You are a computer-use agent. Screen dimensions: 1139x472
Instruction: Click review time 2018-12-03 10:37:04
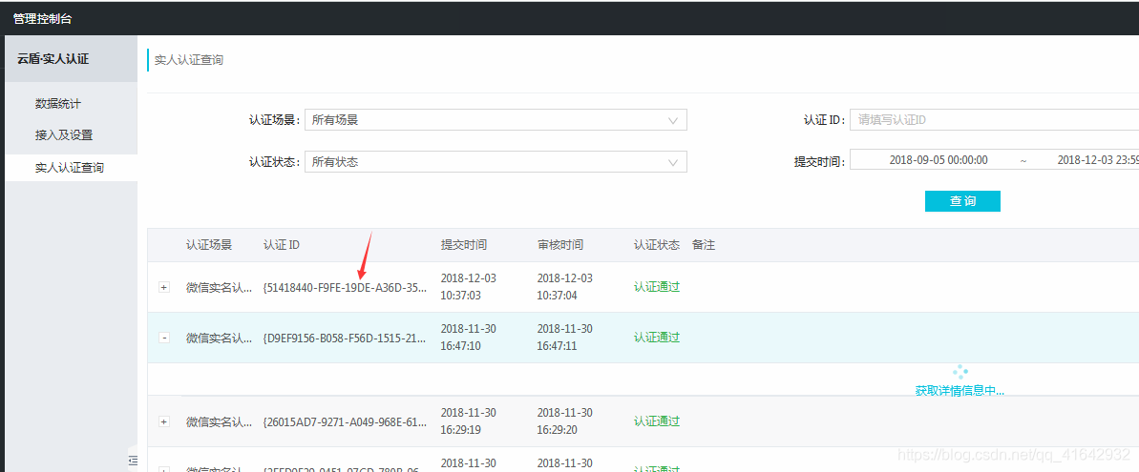coord(564,287)
